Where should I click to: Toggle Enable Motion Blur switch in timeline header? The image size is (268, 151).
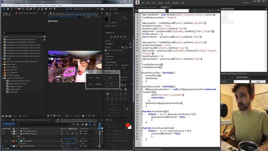[90, 125]
